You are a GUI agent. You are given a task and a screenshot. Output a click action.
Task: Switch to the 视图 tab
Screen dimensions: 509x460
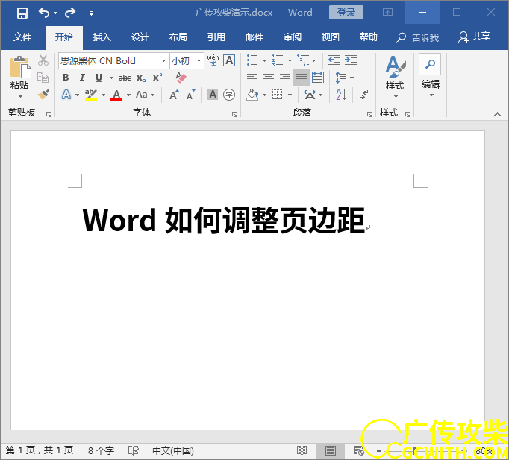(331, 37)
